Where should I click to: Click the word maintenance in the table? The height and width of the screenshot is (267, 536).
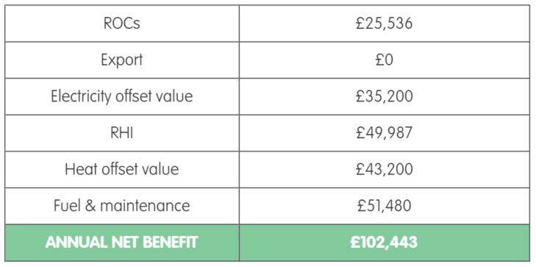145,206
